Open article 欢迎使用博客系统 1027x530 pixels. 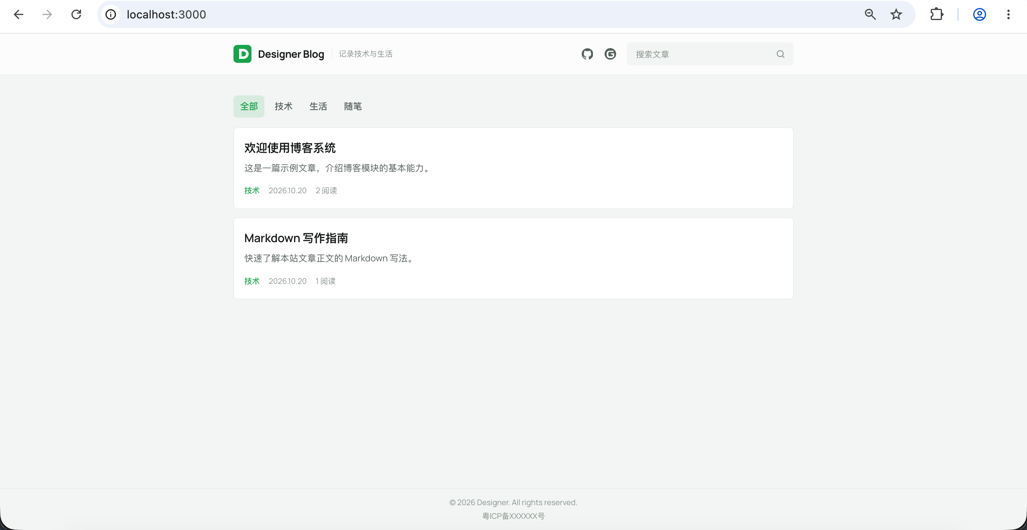click(x=290, y=148)
